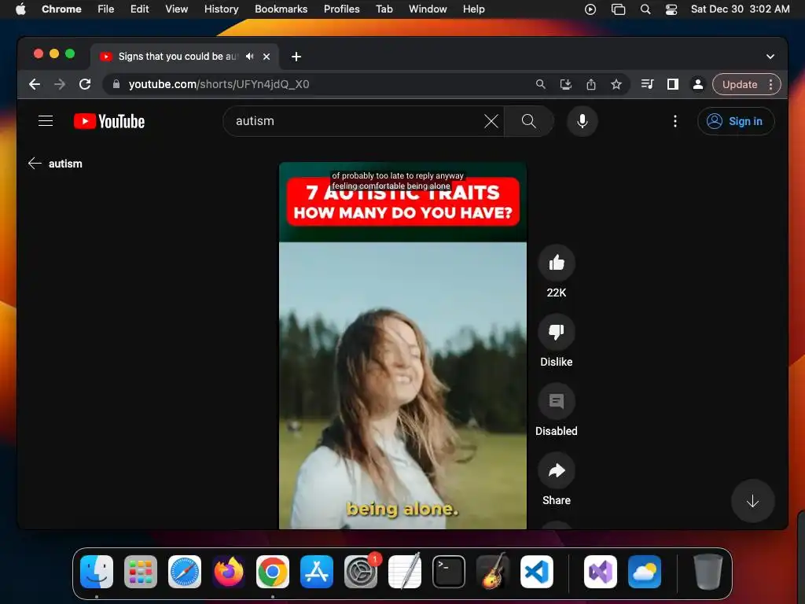Image resolution: width=805 pixels, height=604 pixels.
Task: Open System Settings from the Dock
Action: [360, 572]
